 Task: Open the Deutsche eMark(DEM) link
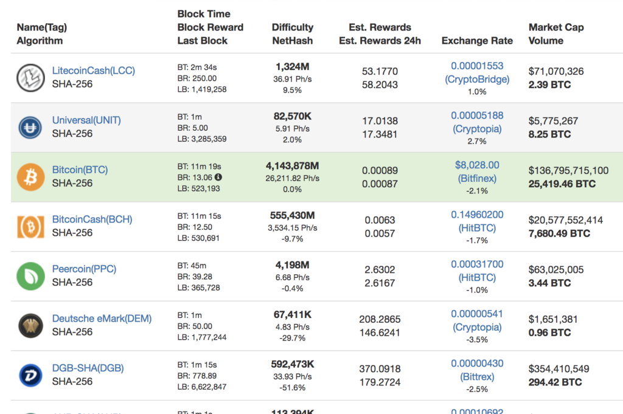102,319
